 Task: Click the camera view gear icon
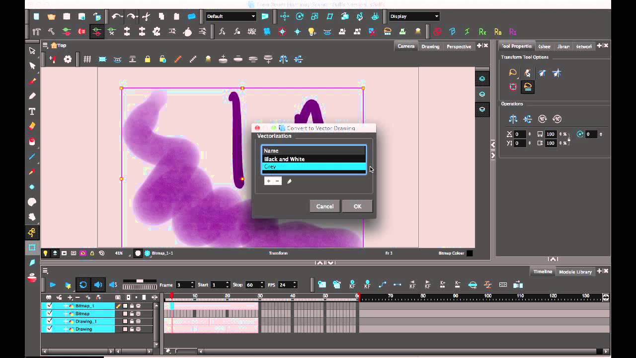pos(68,59)
